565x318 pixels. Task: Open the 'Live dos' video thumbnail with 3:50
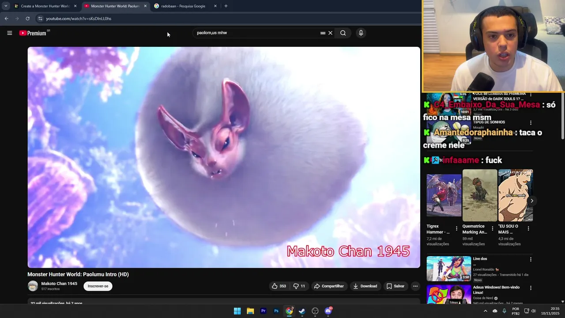coord(448,269)
